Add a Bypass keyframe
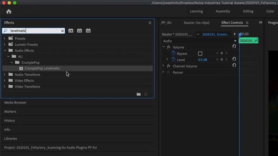The height and width of the screenshot is (156, 278). coord(222,53)
